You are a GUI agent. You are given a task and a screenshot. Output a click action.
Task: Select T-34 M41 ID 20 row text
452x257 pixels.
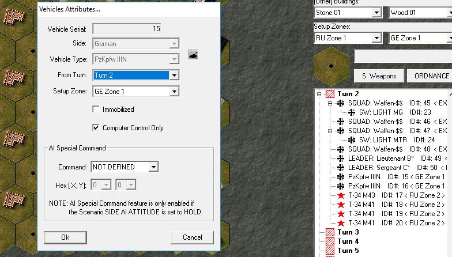397,223
